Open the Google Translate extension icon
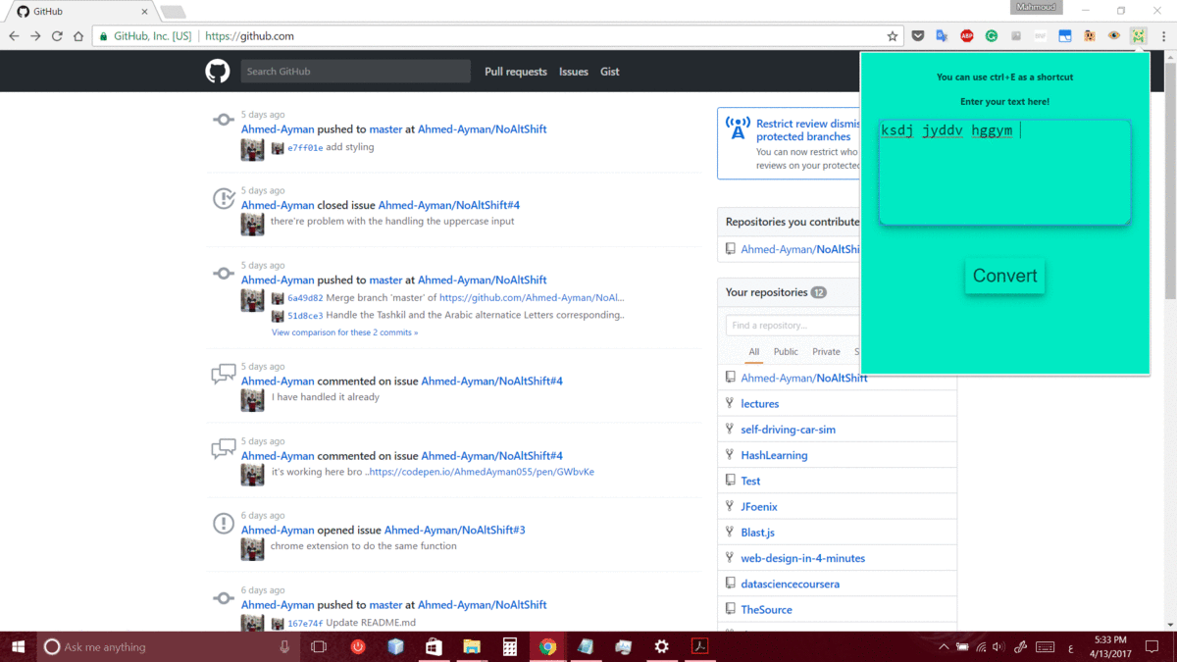The width and height of the screenshot is (1177, 662). [943, 36]
